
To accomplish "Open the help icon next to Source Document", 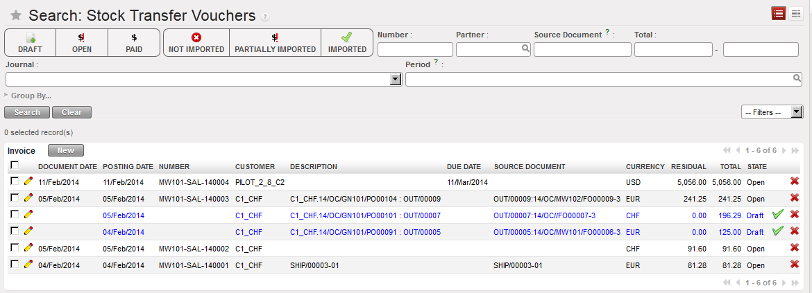I will (x=607, y=32).
